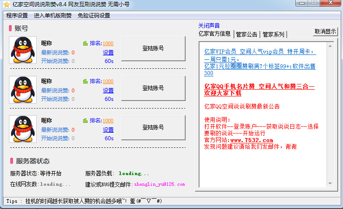Image resolution: width=343 pixels, height=209 pixels.
Task: Click the star app icon in title bar
Action: point(7,4)
